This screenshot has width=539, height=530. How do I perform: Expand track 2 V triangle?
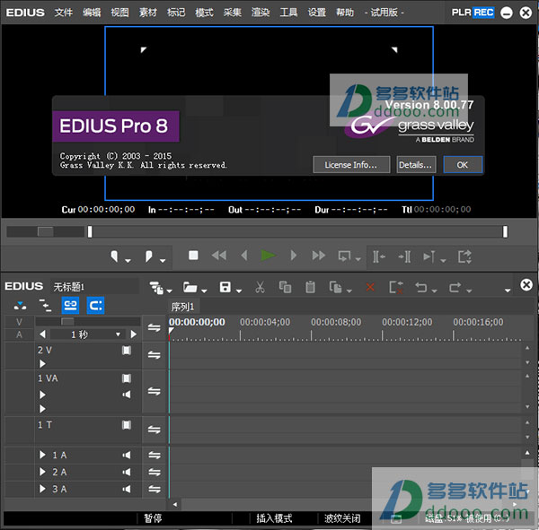(42, 363)
